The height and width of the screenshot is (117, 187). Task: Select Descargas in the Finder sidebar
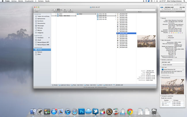(x=40, y=25)
